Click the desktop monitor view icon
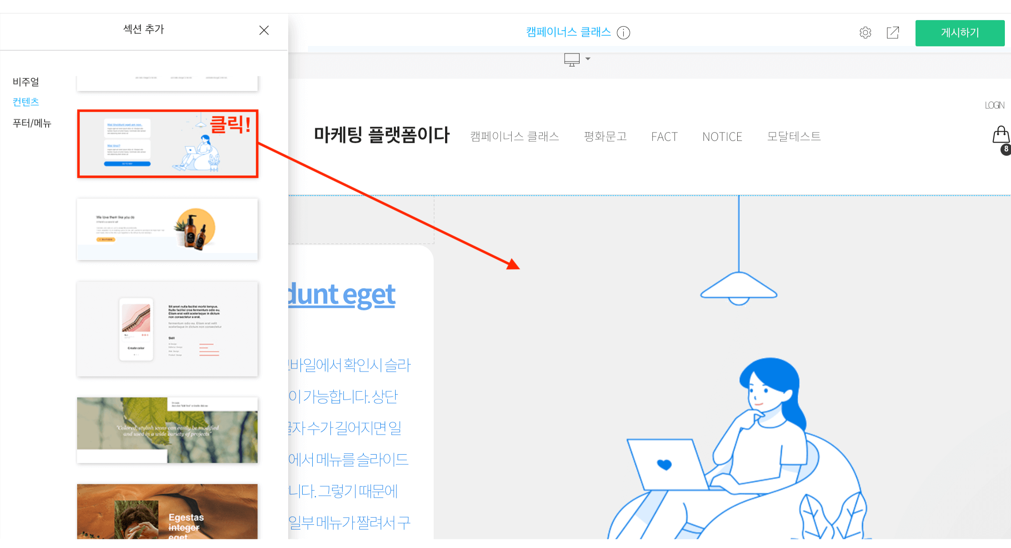 [x=572, y=60]
